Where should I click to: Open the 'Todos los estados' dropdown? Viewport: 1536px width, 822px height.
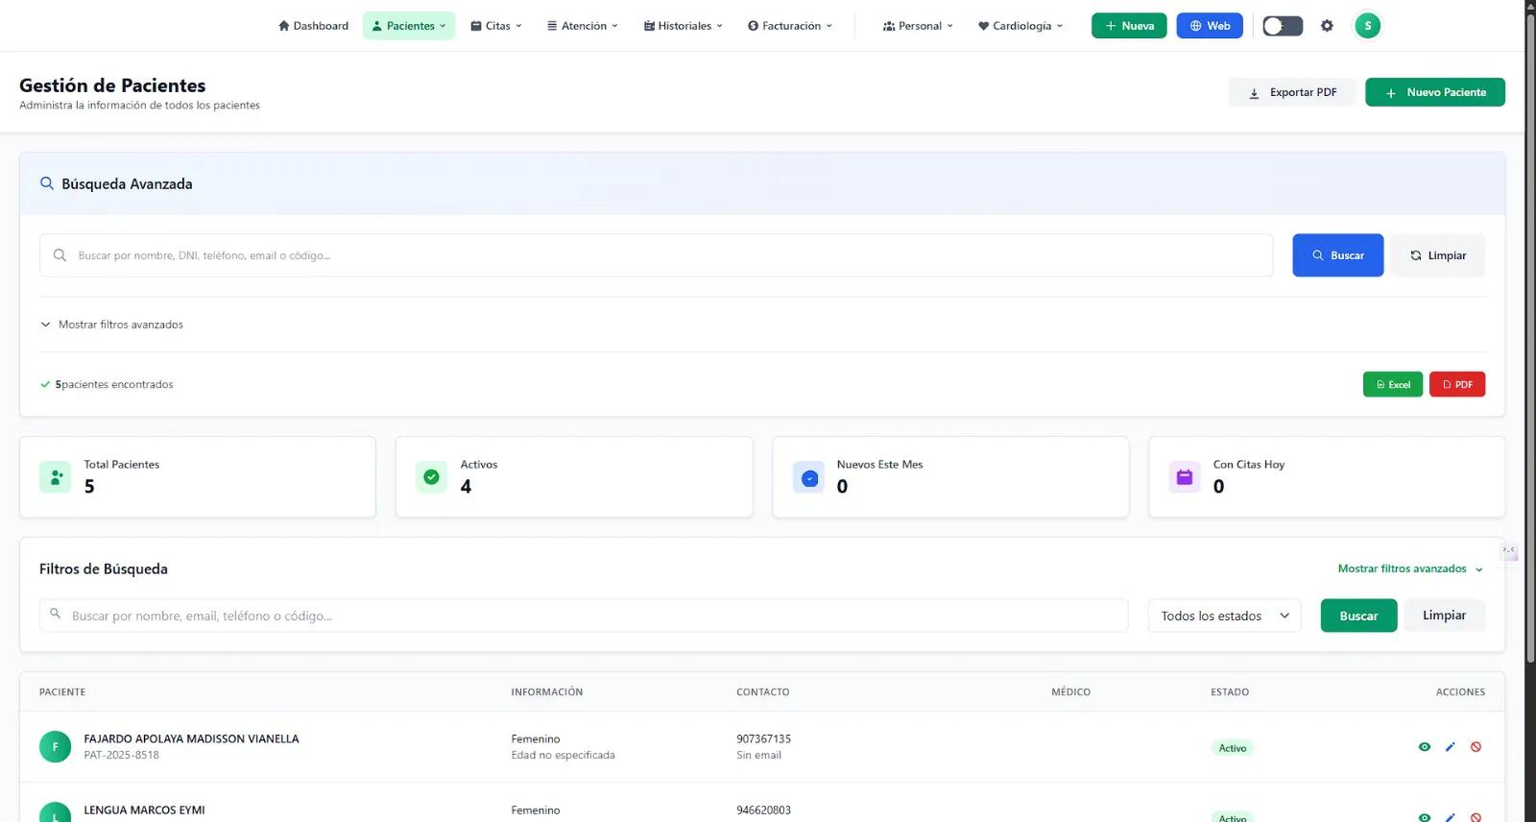tap(1224, 616)
